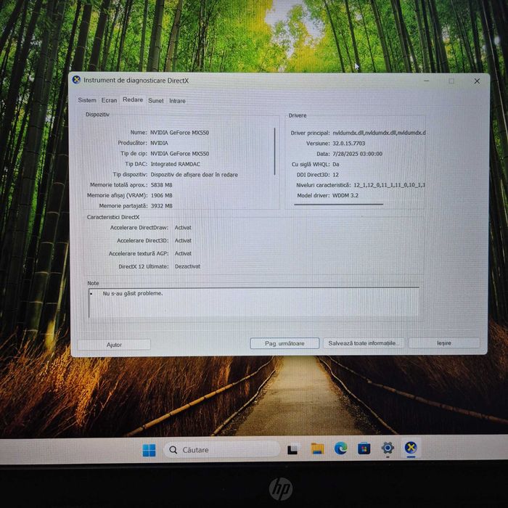The height and width of the screenshot is (508, 508).
Task: Open Microsoft Edge from taskbar
Action: (x=340, y=448)
